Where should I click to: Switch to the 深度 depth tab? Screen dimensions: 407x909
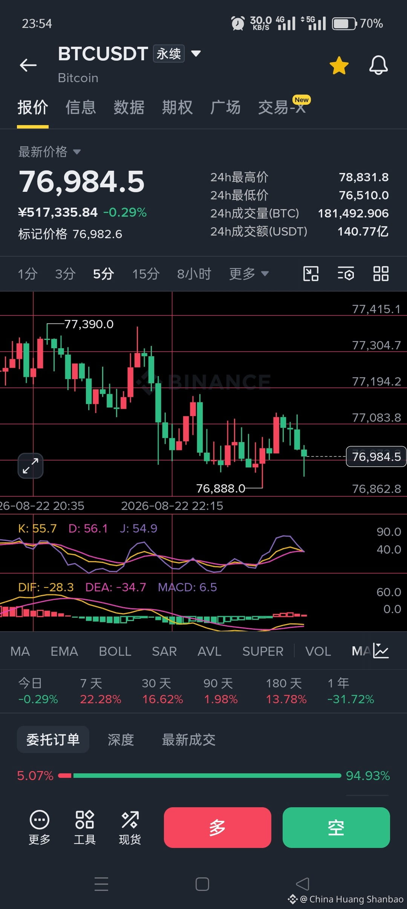[x=121, y=740]
